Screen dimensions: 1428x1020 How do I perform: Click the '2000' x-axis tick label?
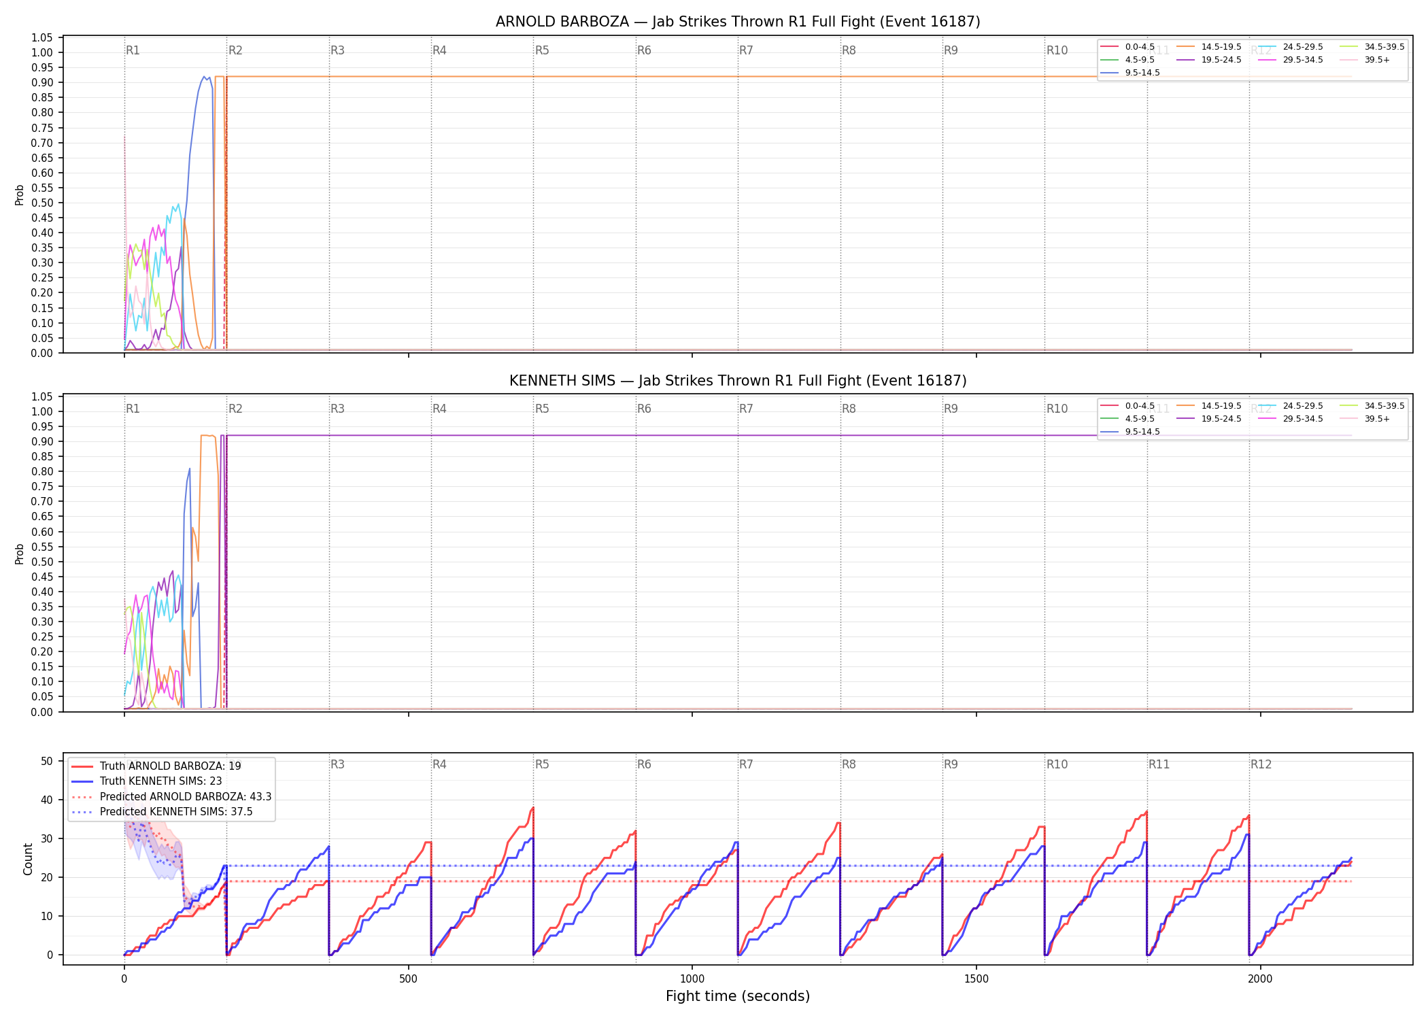pos(1260,979)
